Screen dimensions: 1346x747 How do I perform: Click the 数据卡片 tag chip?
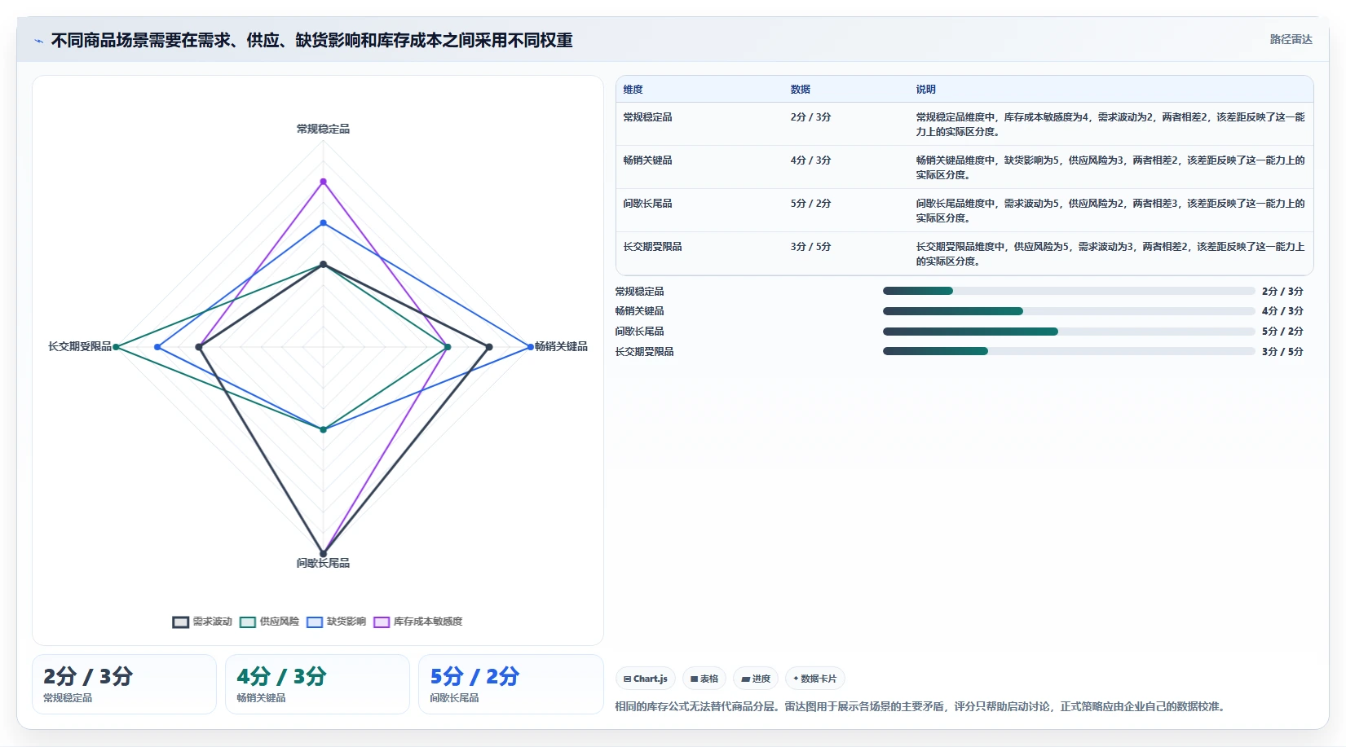(x=814, y=679)
